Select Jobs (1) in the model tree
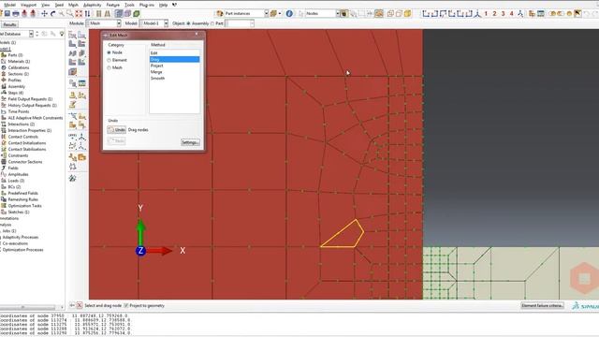 click(9, 231)
